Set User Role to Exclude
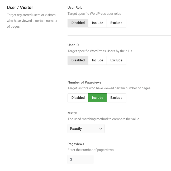This screenshot has height=171, width=171. (116, 23)
